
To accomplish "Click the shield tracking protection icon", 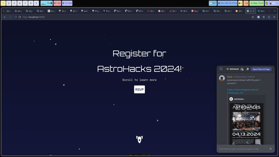I will click(15, 17).
